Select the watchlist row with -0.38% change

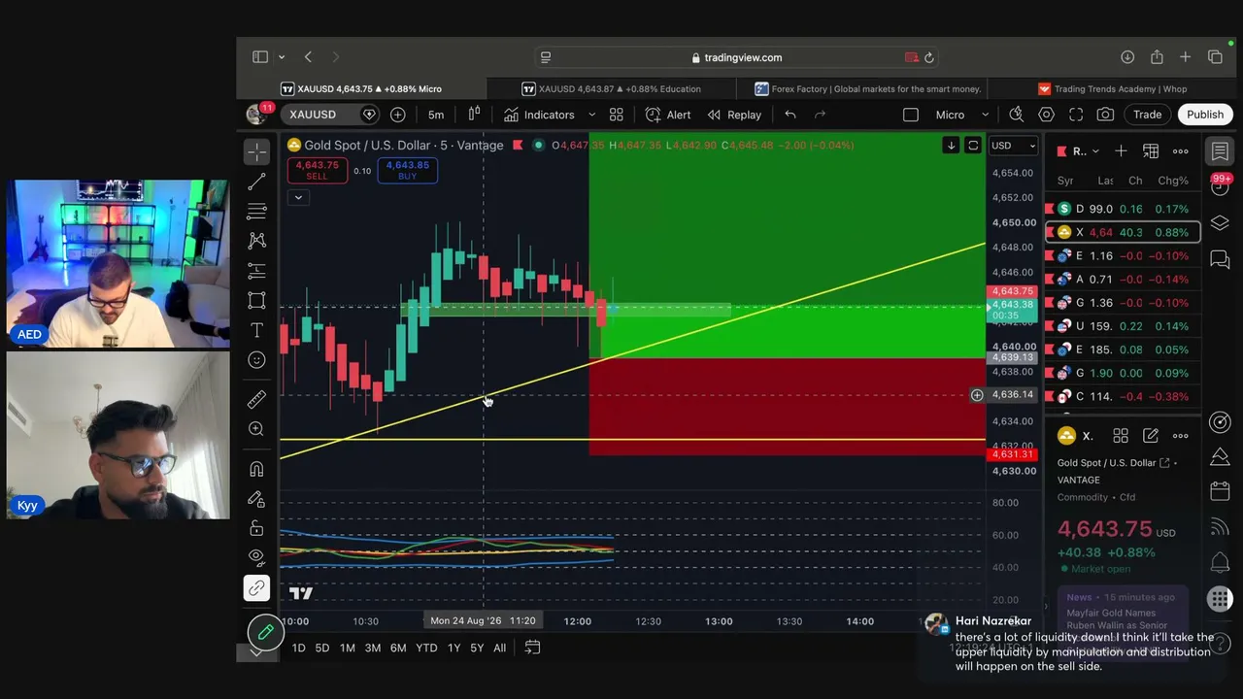coord(1123,396)
